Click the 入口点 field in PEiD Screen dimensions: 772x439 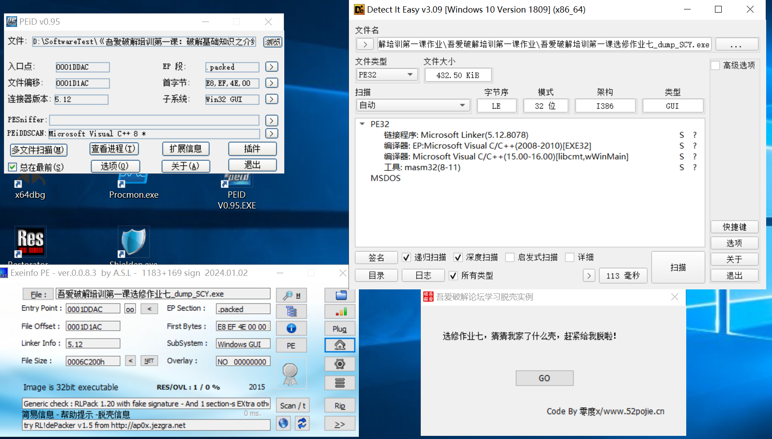(x=83, y=67)
